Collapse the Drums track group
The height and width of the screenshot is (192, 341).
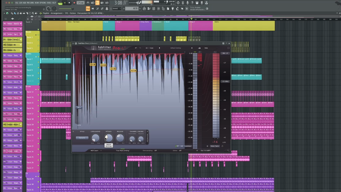pyautogui.click(x=36, y=89)
